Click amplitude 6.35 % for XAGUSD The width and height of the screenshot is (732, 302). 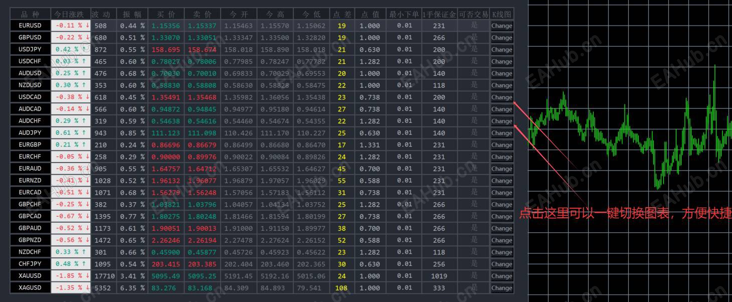[132, 288]
